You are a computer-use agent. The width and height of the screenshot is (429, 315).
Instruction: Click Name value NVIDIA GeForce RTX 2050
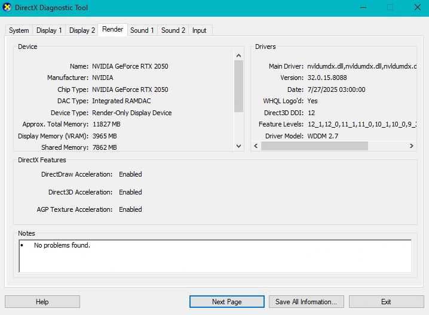(130, 66)
